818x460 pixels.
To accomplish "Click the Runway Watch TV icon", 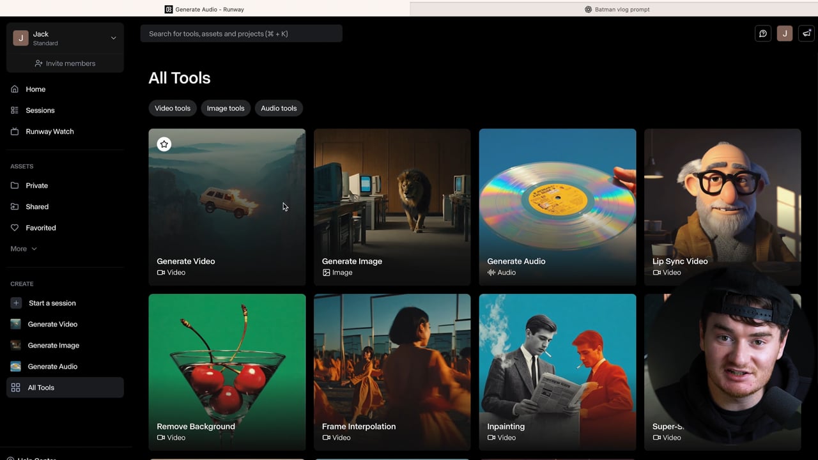I will coord(15,132).
